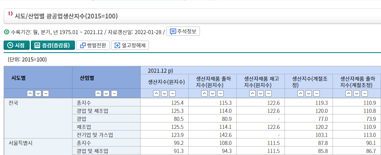The height and width of the screenshot is (155, 381).
Task: Click the 2021.12 p) period header
Action: [x=261, y=71]
